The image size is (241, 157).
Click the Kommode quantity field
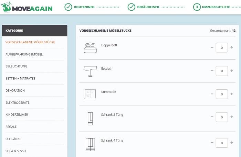tap(222, 94)
